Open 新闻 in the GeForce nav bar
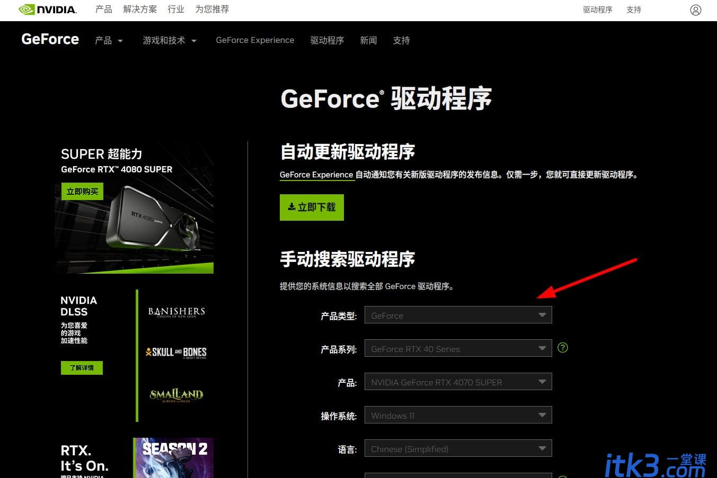Screen dimensions: 717x478 [368, 41]
